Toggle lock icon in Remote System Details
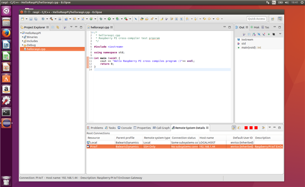 pyautogui.click(x=234, y=127)
